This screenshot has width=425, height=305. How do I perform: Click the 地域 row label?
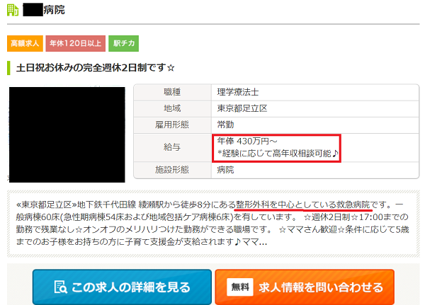(172, 108)
